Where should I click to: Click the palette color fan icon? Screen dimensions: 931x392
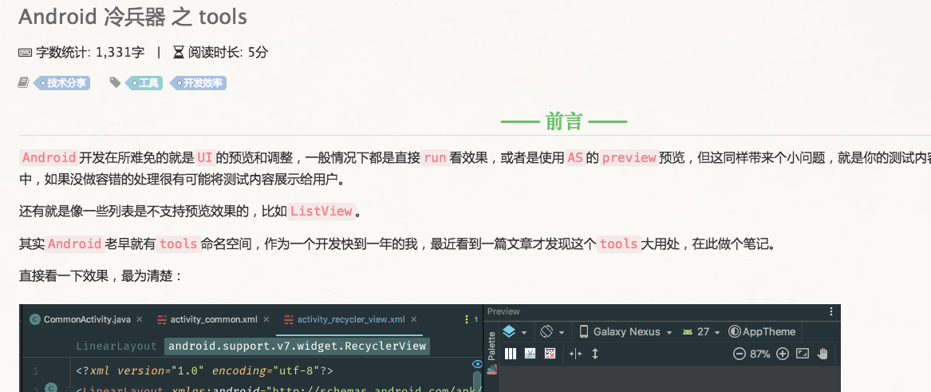click(x=492, y=370)
